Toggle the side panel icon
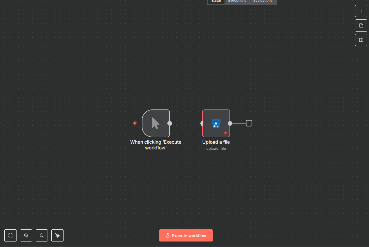The height and width of the screenshot is (247, 369). (361, 40)
